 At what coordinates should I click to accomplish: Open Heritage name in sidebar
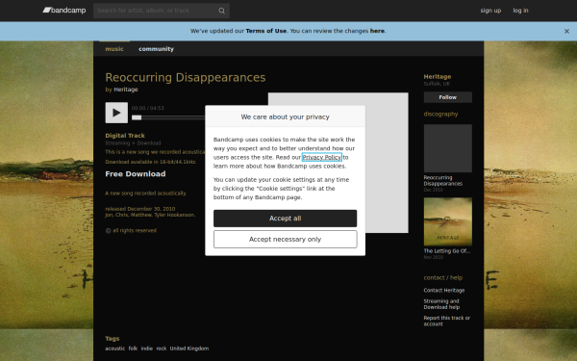438,77
